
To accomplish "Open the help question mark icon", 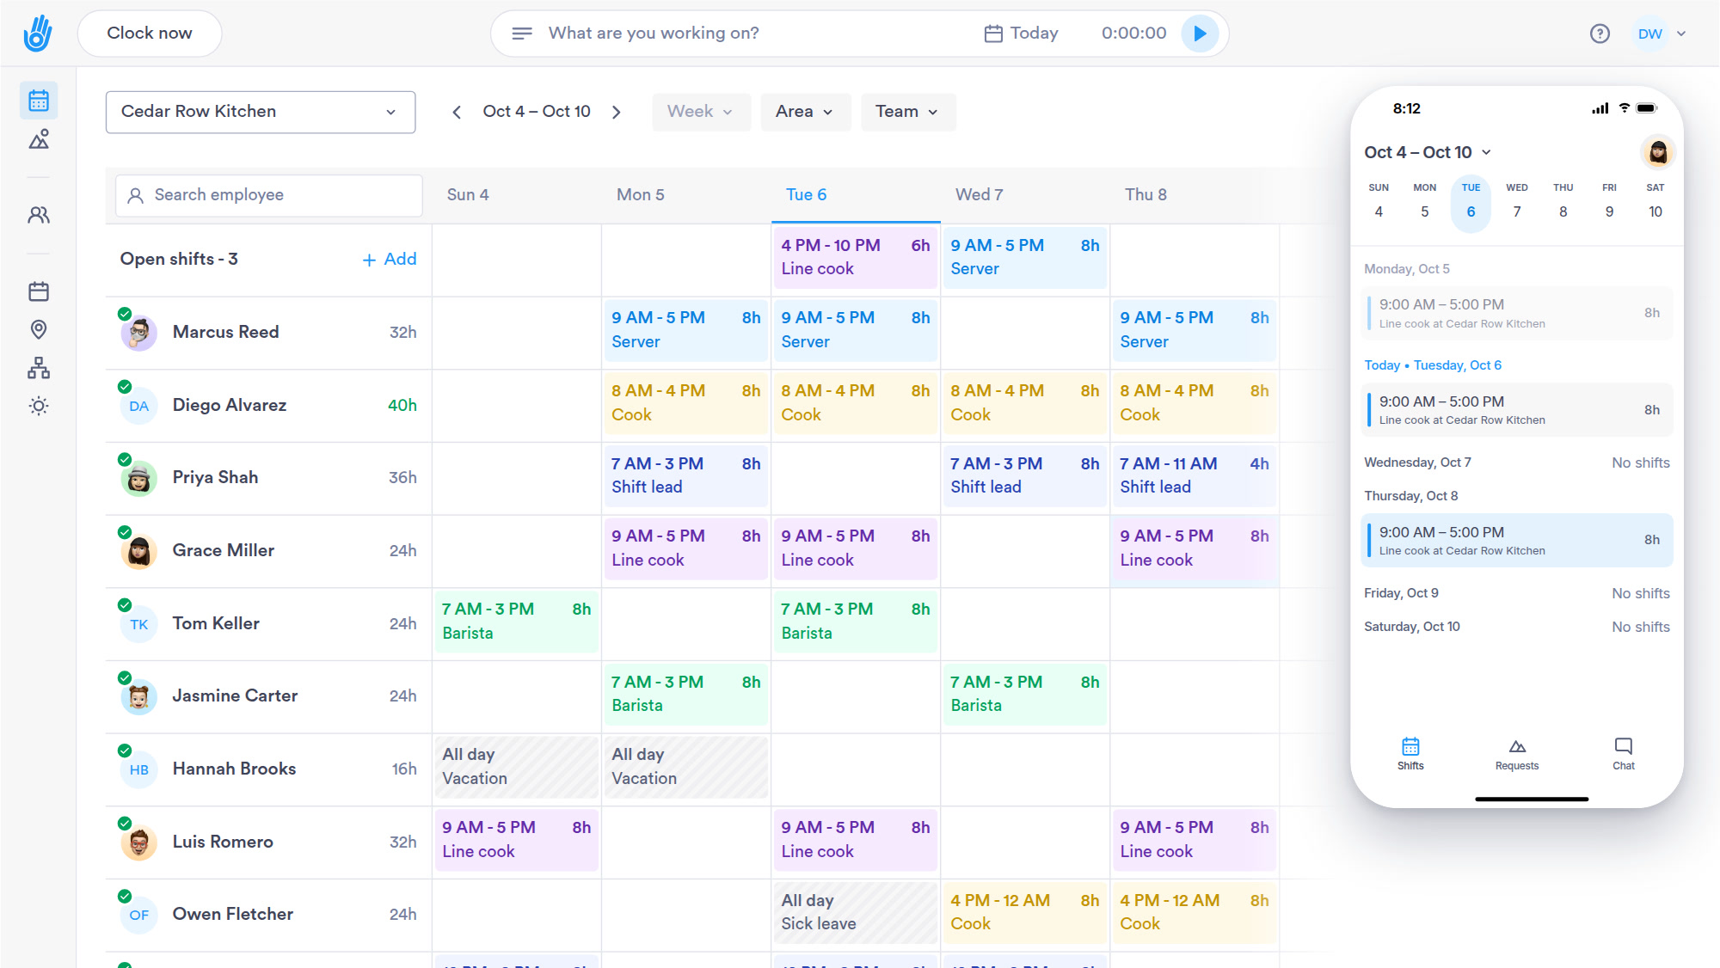I will coord(1600,34).
